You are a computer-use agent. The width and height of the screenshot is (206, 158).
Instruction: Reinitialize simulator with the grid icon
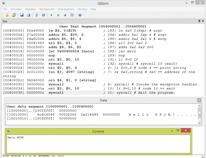[x=43, y=15]
